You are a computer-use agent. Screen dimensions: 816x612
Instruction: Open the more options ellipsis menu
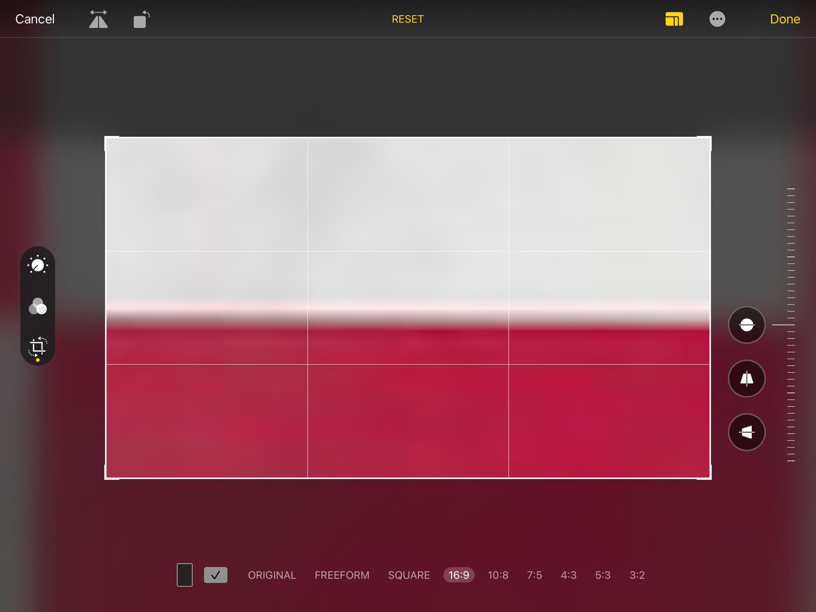[x=717, y=19]
